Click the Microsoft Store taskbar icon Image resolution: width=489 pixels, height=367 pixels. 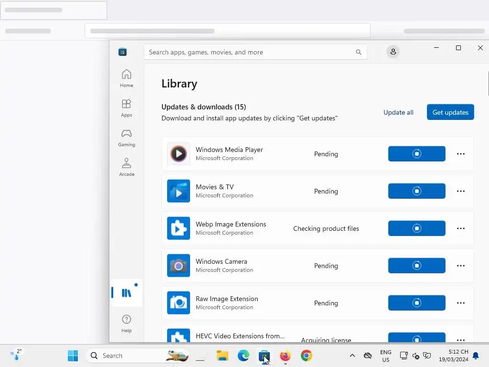264,356
